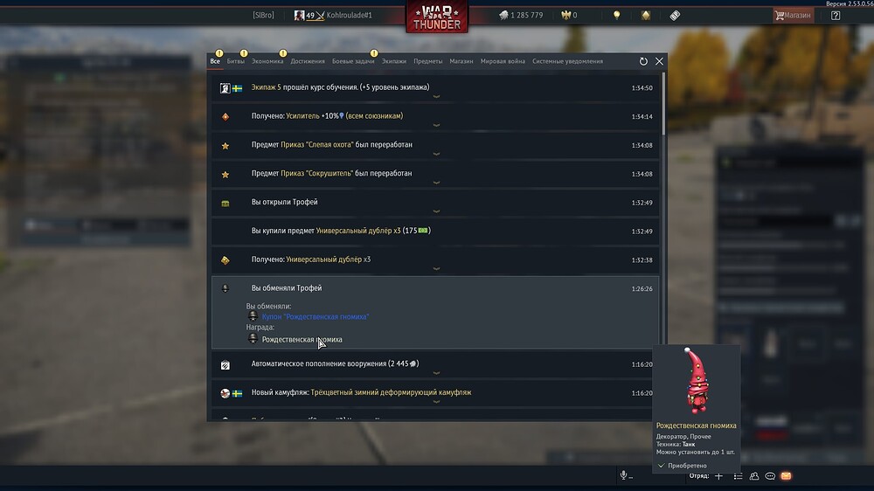Click the Купон Рождественская гномиха link

tap(316, 316)
